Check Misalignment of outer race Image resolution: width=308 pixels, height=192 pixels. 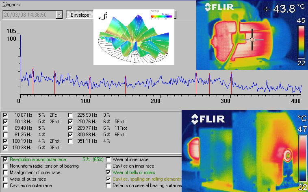[x=5, y=173]
